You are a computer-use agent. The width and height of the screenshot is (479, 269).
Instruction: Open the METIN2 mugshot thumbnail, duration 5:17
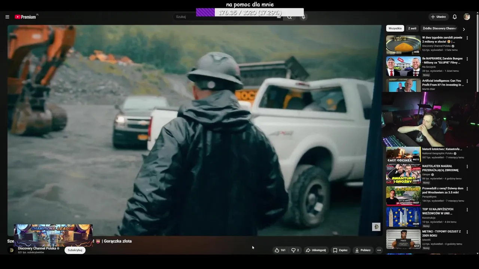403,239
